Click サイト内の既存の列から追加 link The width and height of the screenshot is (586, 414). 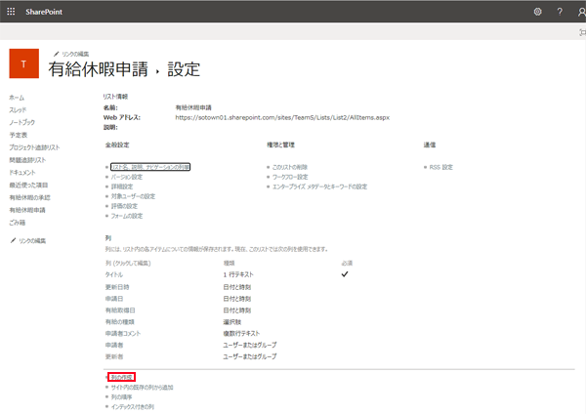(142, 388)
